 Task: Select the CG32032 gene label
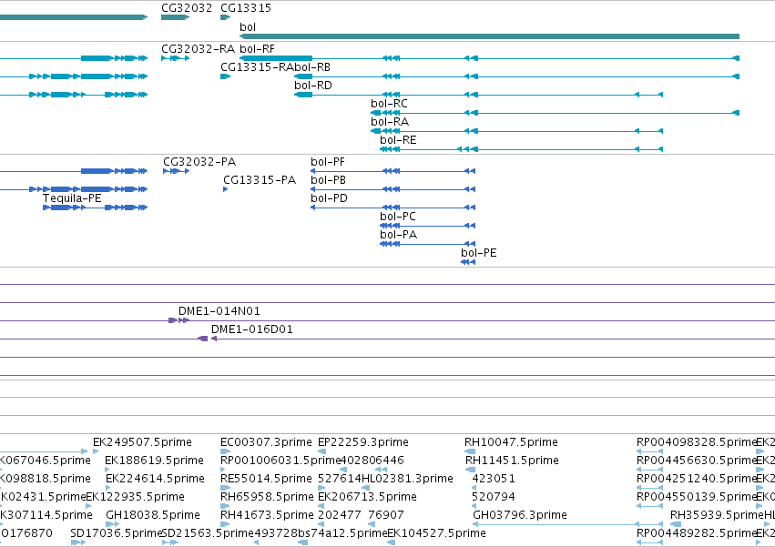pyautogui.click(x=187, y=8)
